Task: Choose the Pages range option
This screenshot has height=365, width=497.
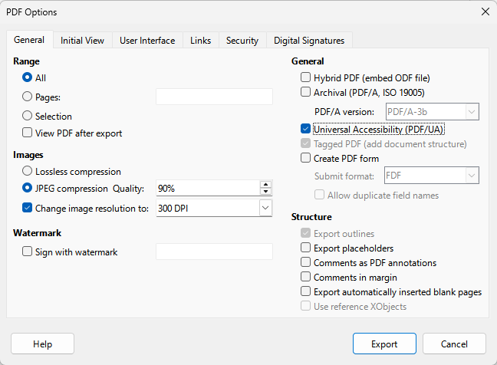Action: (28, 97)
